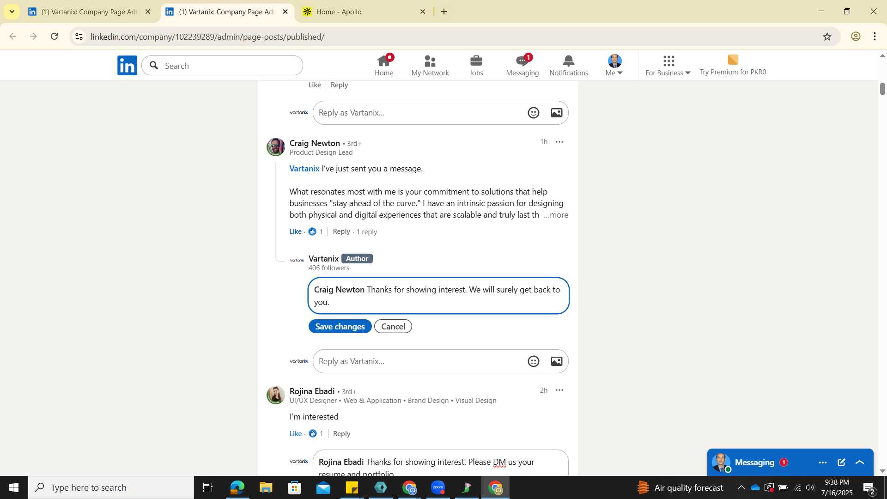This screenshot has width=887, height=499.
Task: View site information icon in address bar
Action: pos(79,37)
